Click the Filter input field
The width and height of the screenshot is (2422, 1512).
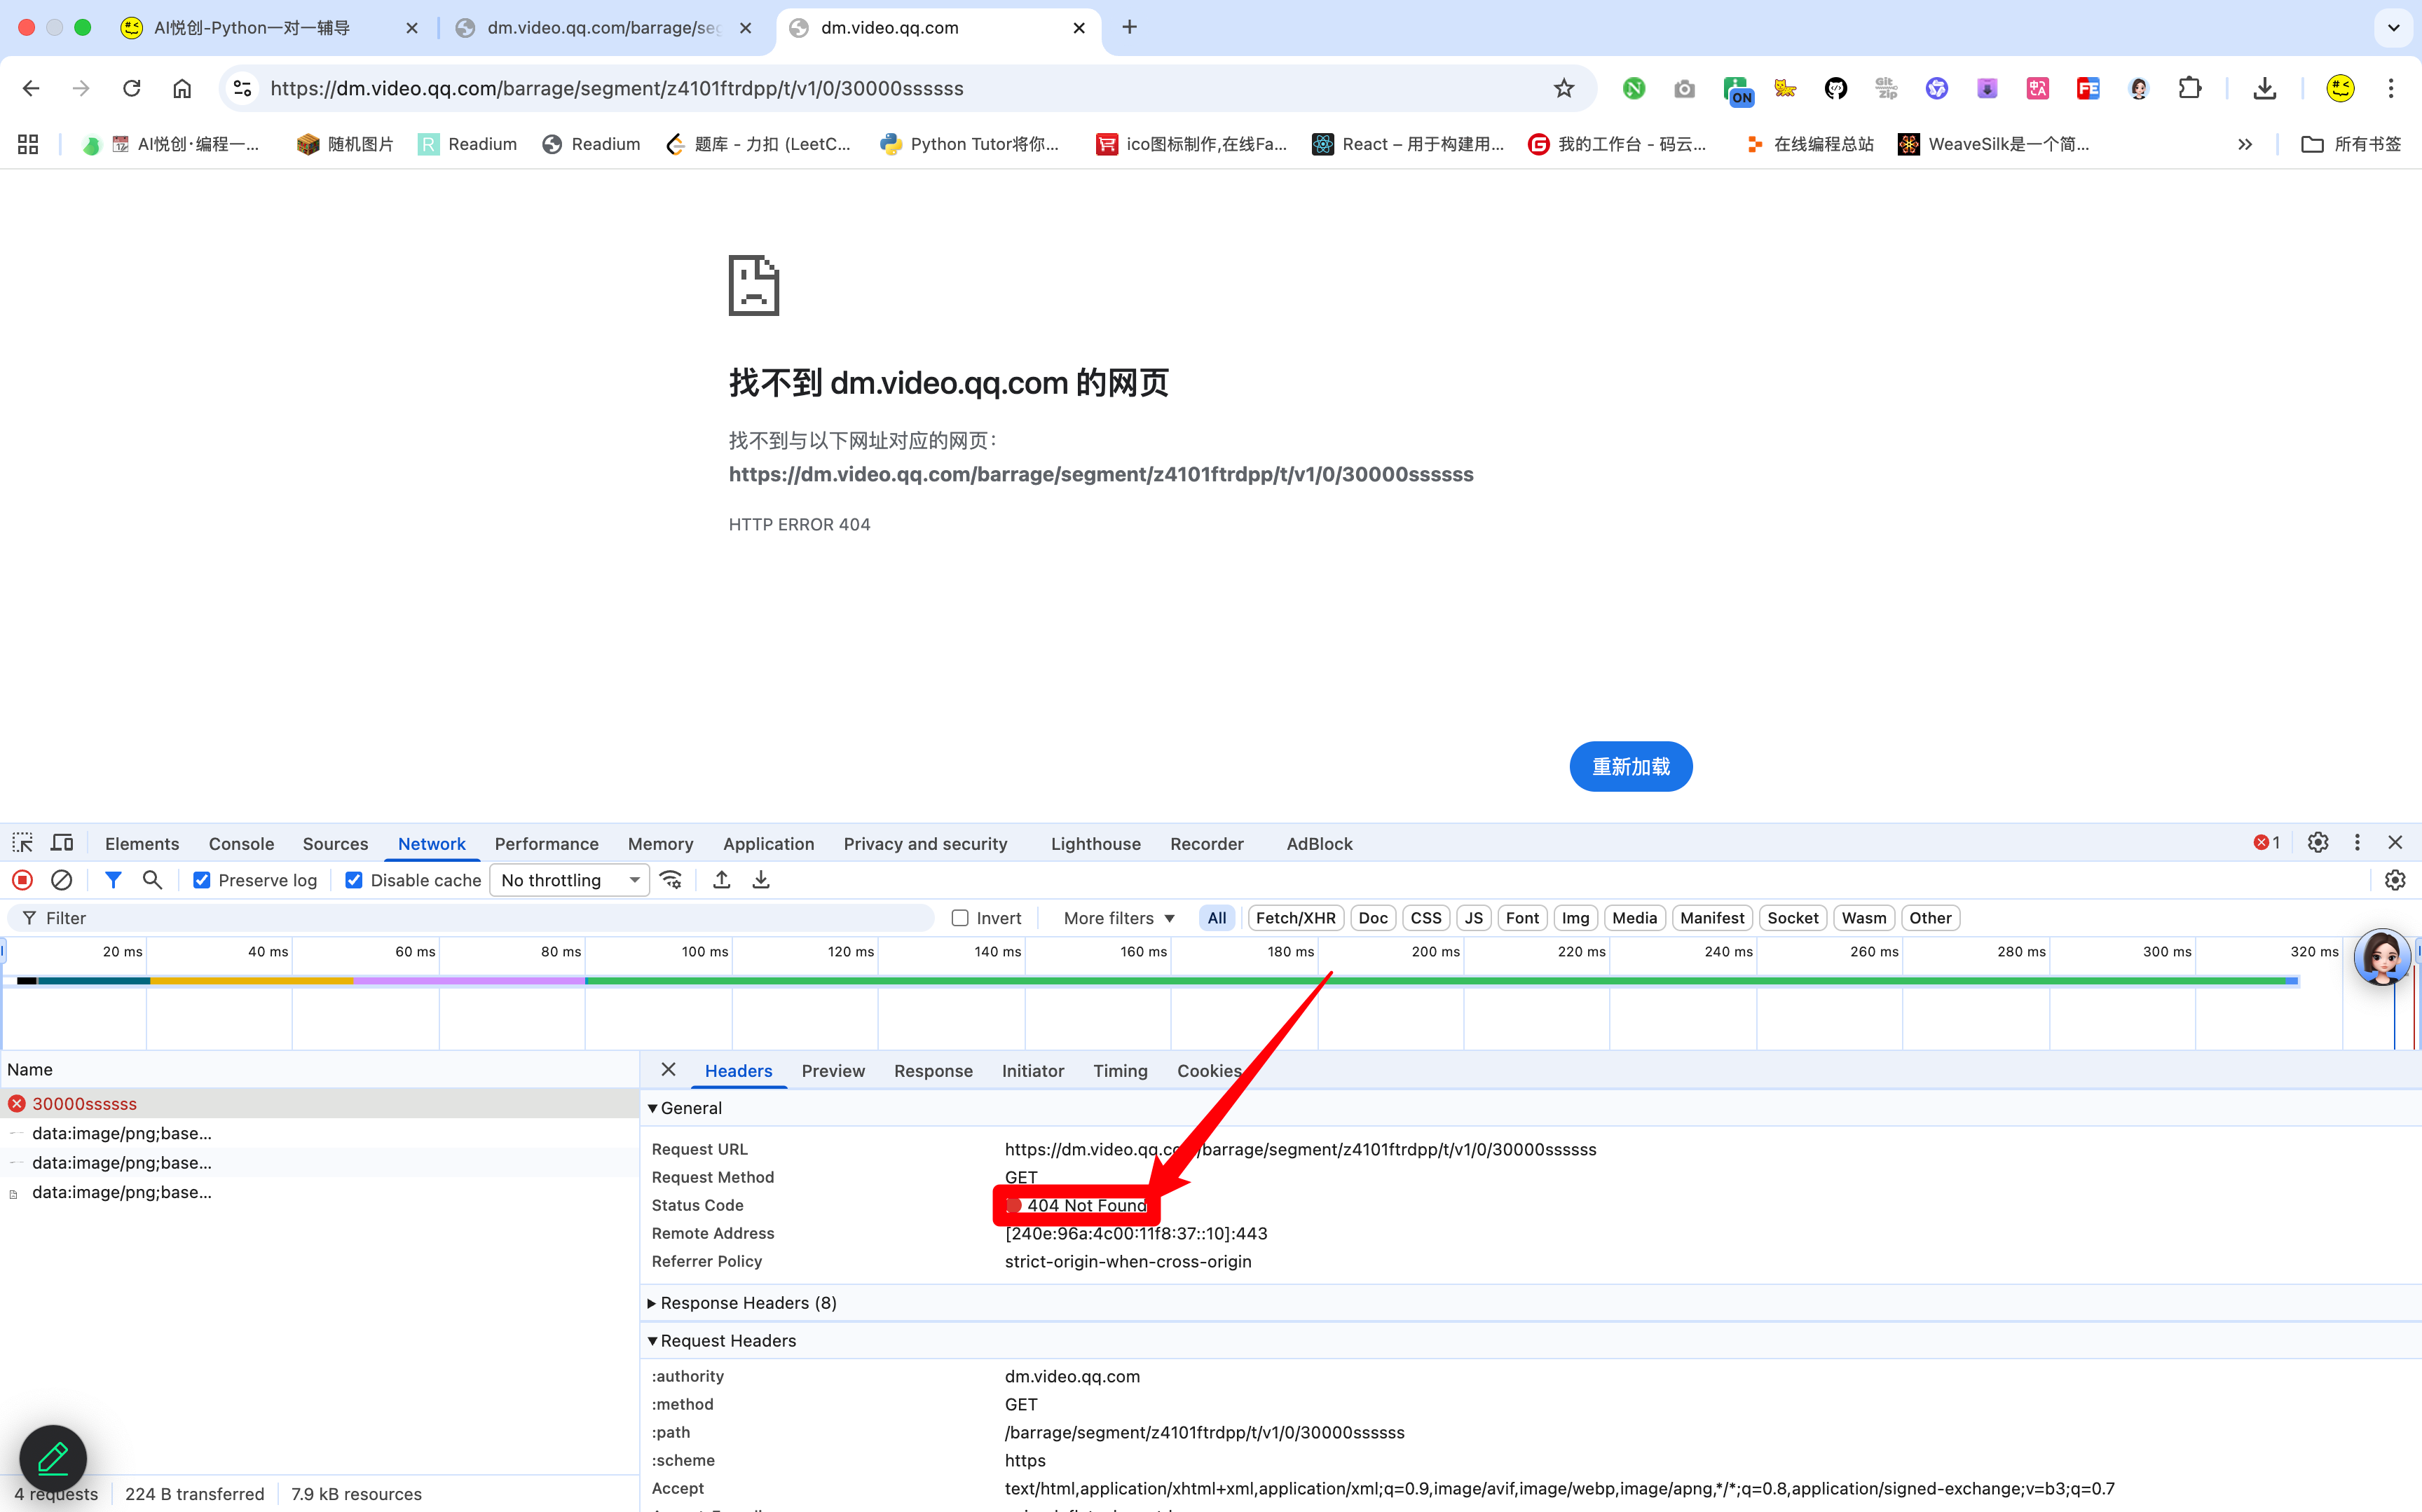pyautogui.click(x=470, y=918)
